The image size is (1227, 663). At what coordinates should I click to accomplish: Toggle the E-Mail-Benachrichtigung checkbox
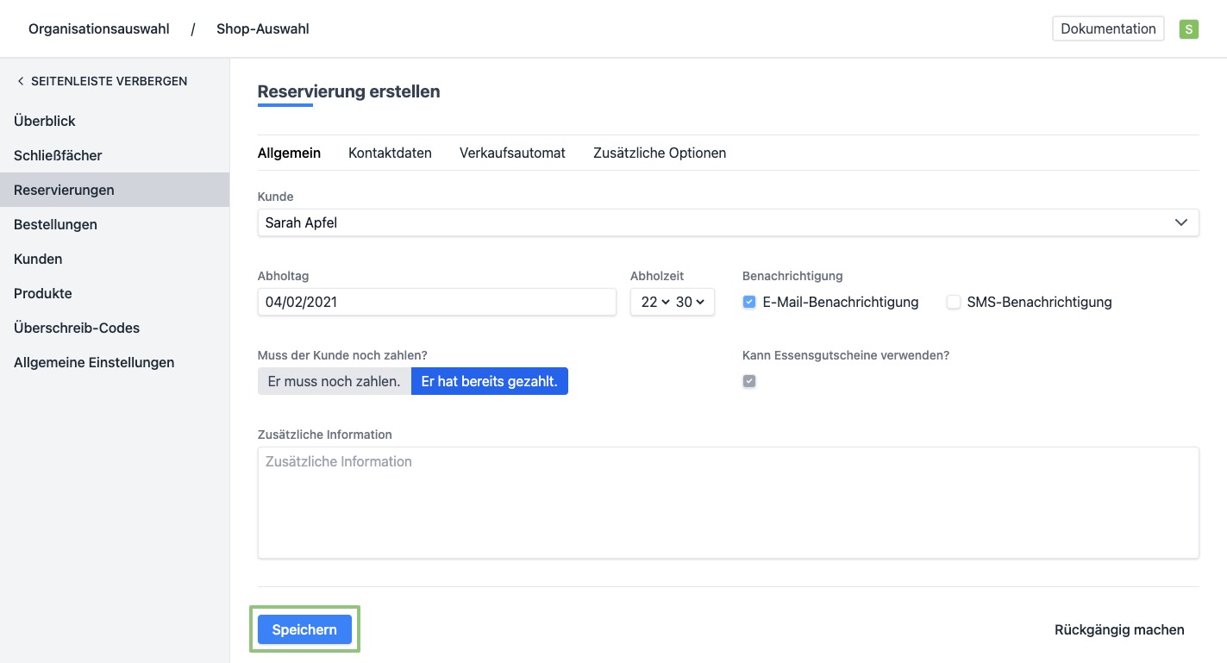[749, 302]
